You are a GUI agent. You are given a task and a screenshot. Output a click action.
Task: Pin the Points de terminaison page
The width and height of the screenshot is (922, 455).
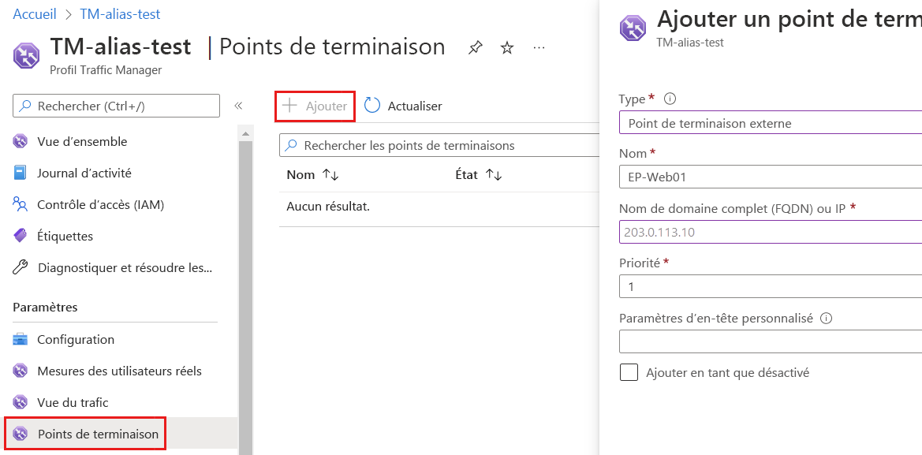475,47
